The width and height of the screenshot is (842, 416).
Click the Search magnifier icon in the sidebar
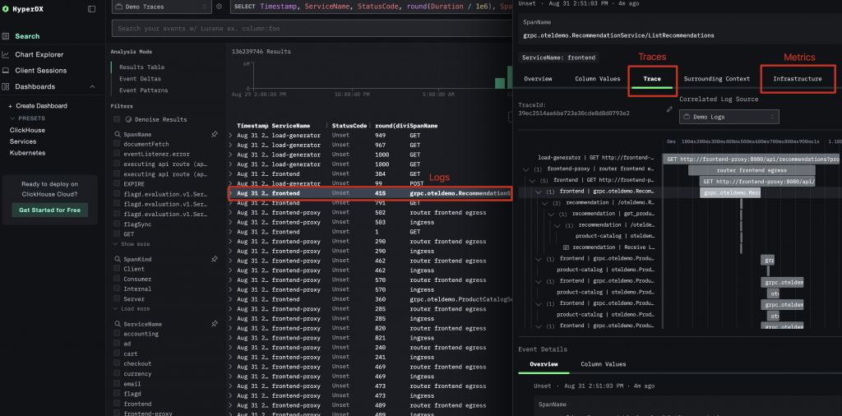[6, 36]
